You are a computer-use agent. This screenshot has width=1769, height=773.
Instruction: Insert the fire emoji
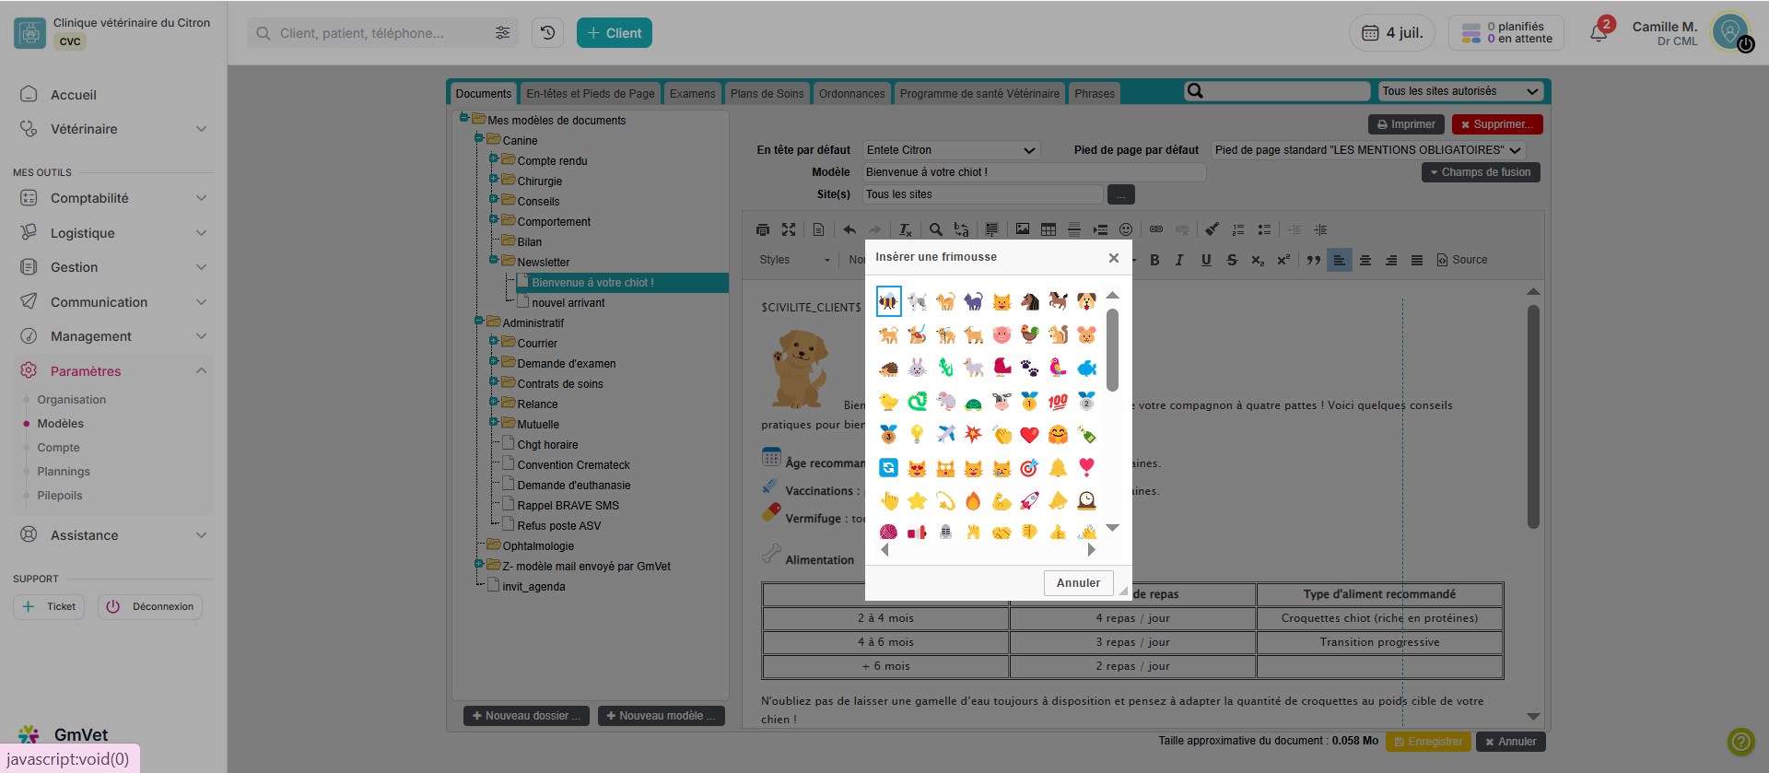973,500
